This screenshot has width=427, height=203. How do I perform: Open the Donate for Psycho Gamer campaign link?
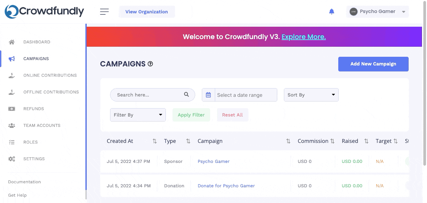tap(226, 186)
